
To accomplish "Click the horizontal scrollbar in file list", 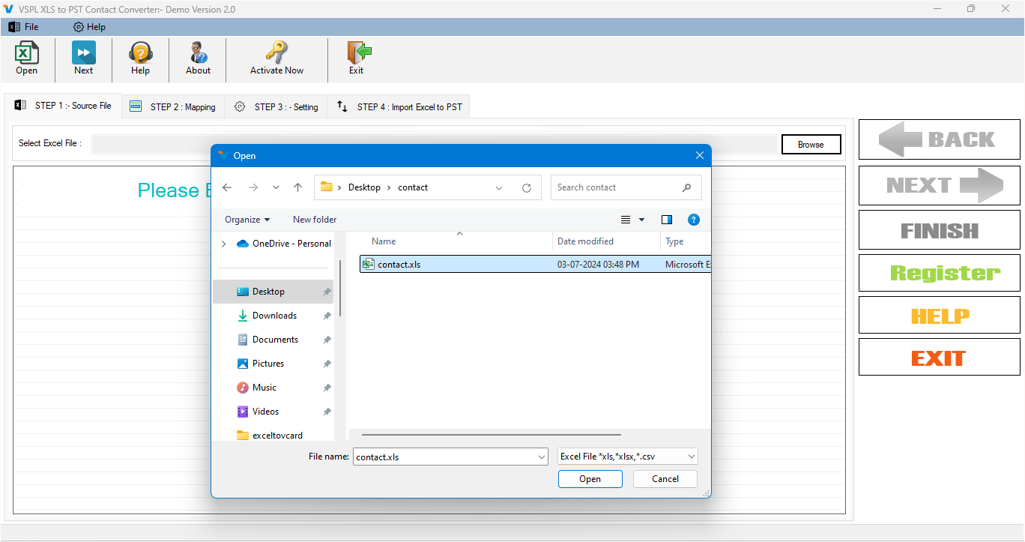I will 492,434.
